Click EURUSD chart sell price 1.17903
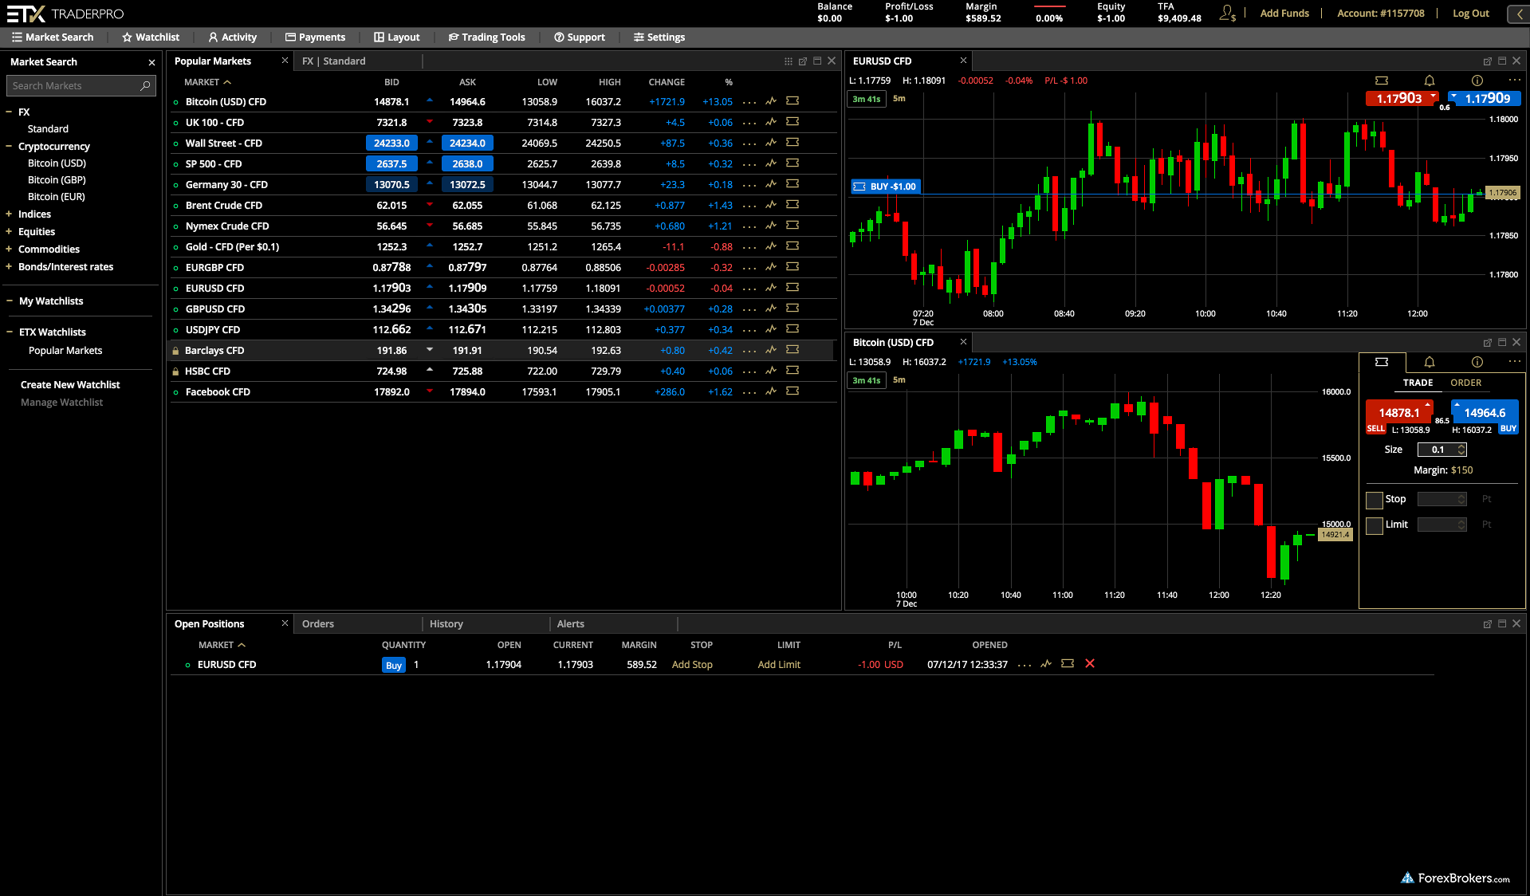This screenshot has width=1530, height=896. (1401, 99)
